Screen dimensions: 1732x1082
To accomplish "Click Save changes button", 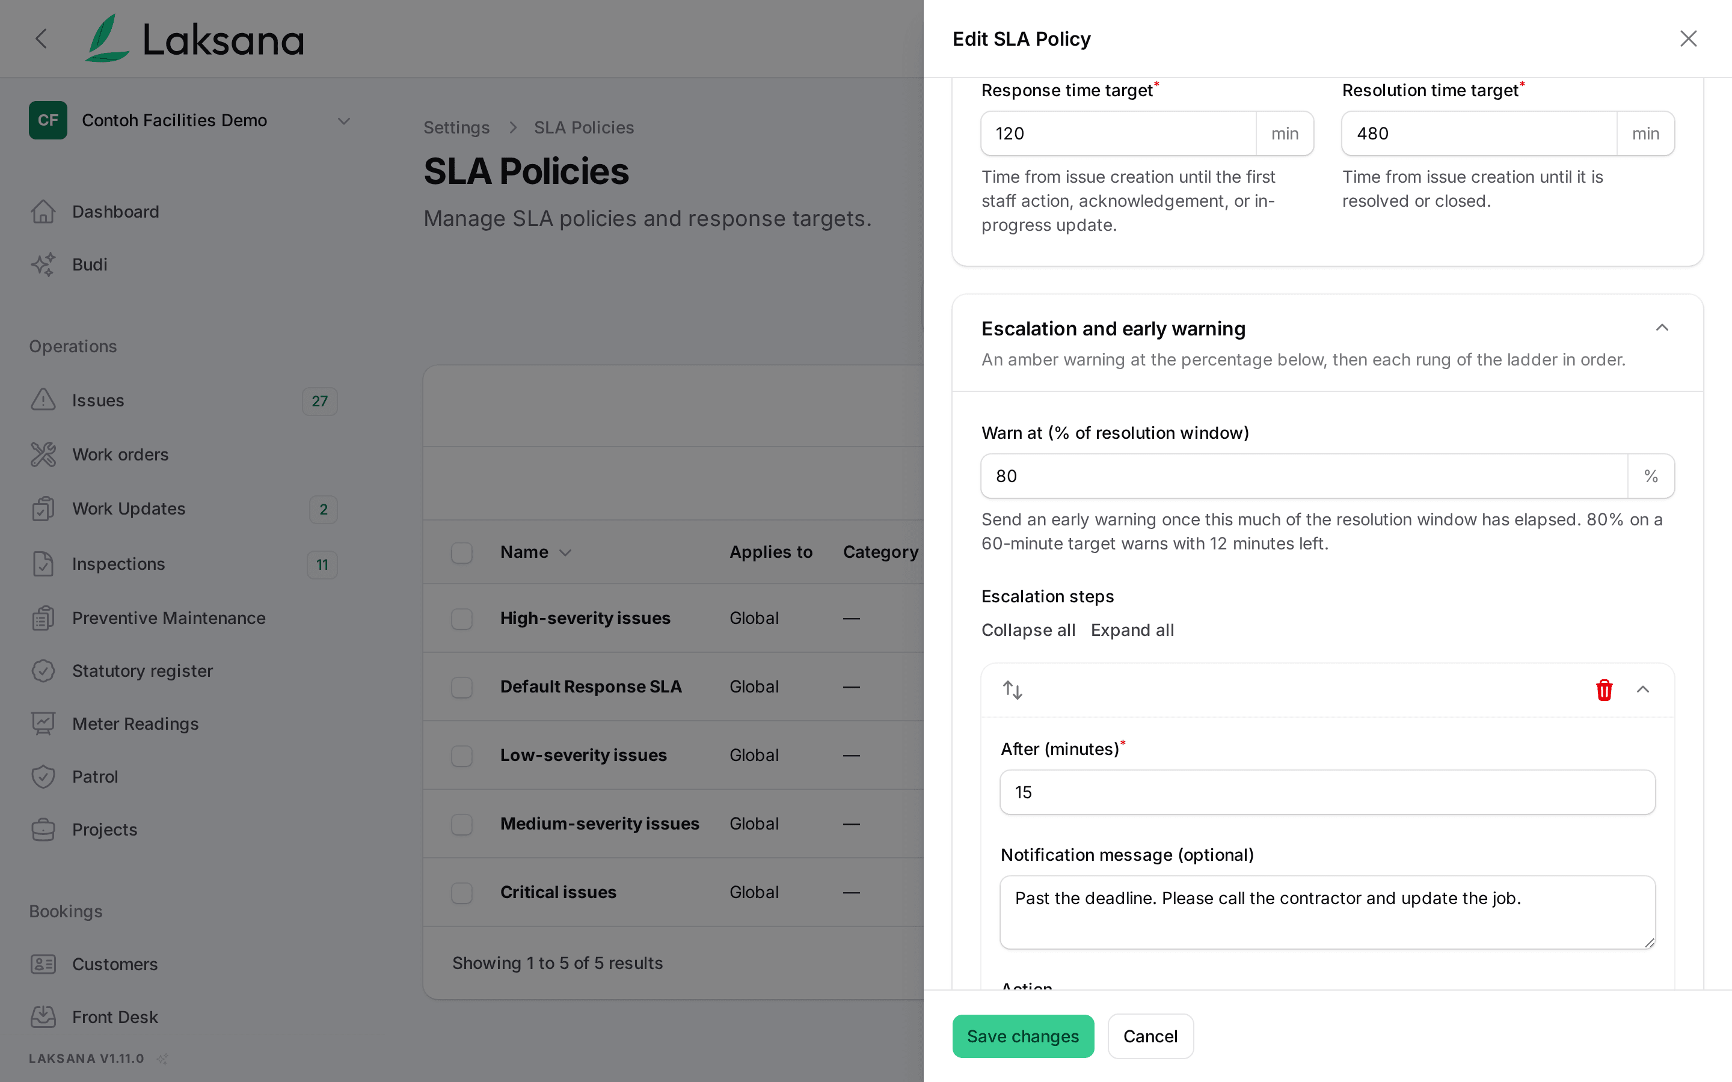I will coord(1023,1036).
